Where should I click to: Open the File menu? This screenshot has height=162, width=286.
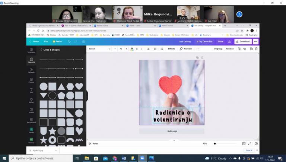(46, 41)
